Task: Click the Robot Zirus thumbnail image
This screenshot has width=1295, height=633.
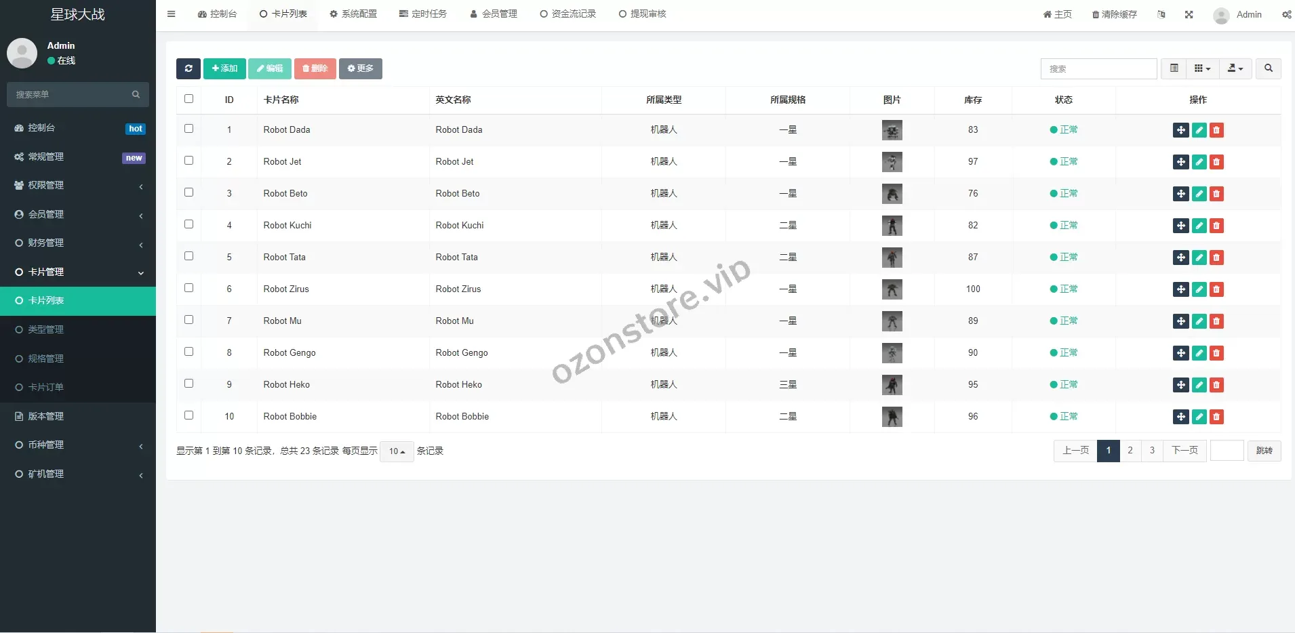Action: click(x=892, y=289)
